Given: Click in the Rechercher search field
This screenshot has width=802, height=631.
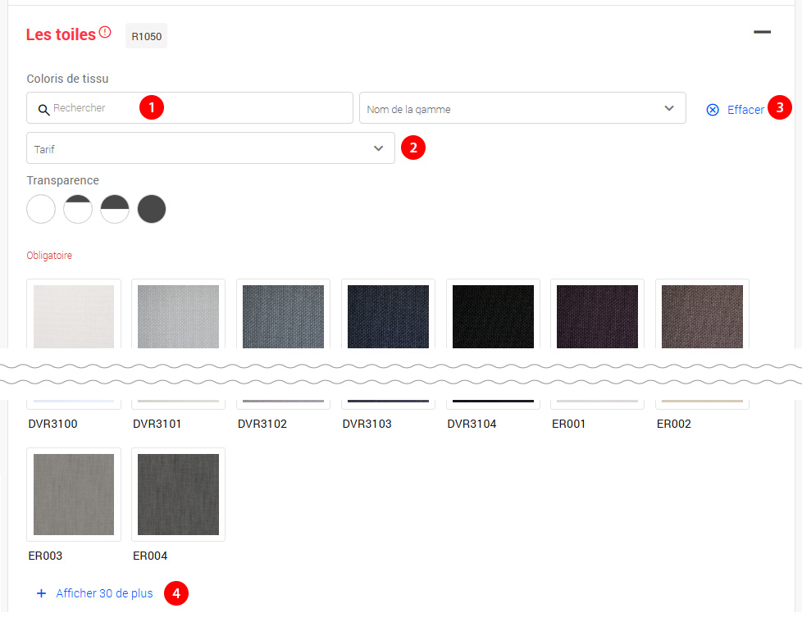Looking at the screenshot, I should [197, 108].
